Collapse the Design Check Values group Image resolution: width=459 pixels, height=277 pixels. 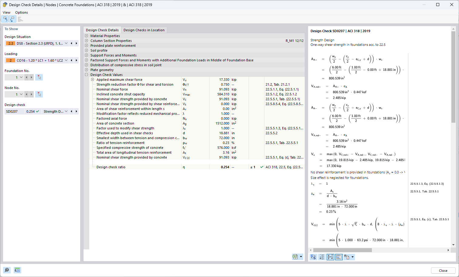click(x=87, y=75)
